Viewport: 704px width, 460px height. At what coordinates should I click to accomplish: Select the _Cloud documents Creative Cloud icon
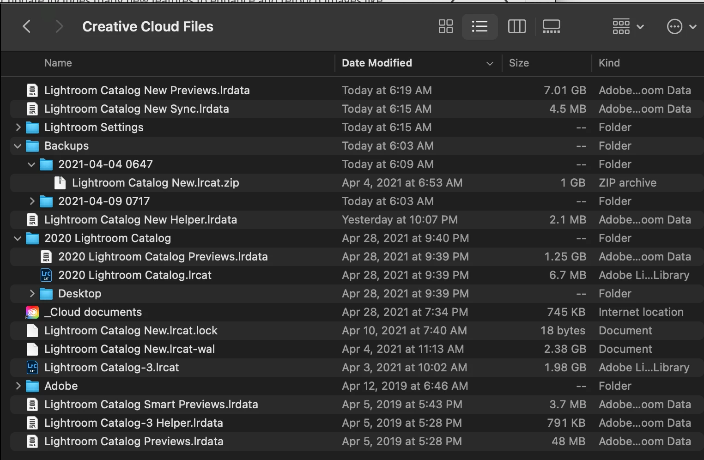pos(32,312)
